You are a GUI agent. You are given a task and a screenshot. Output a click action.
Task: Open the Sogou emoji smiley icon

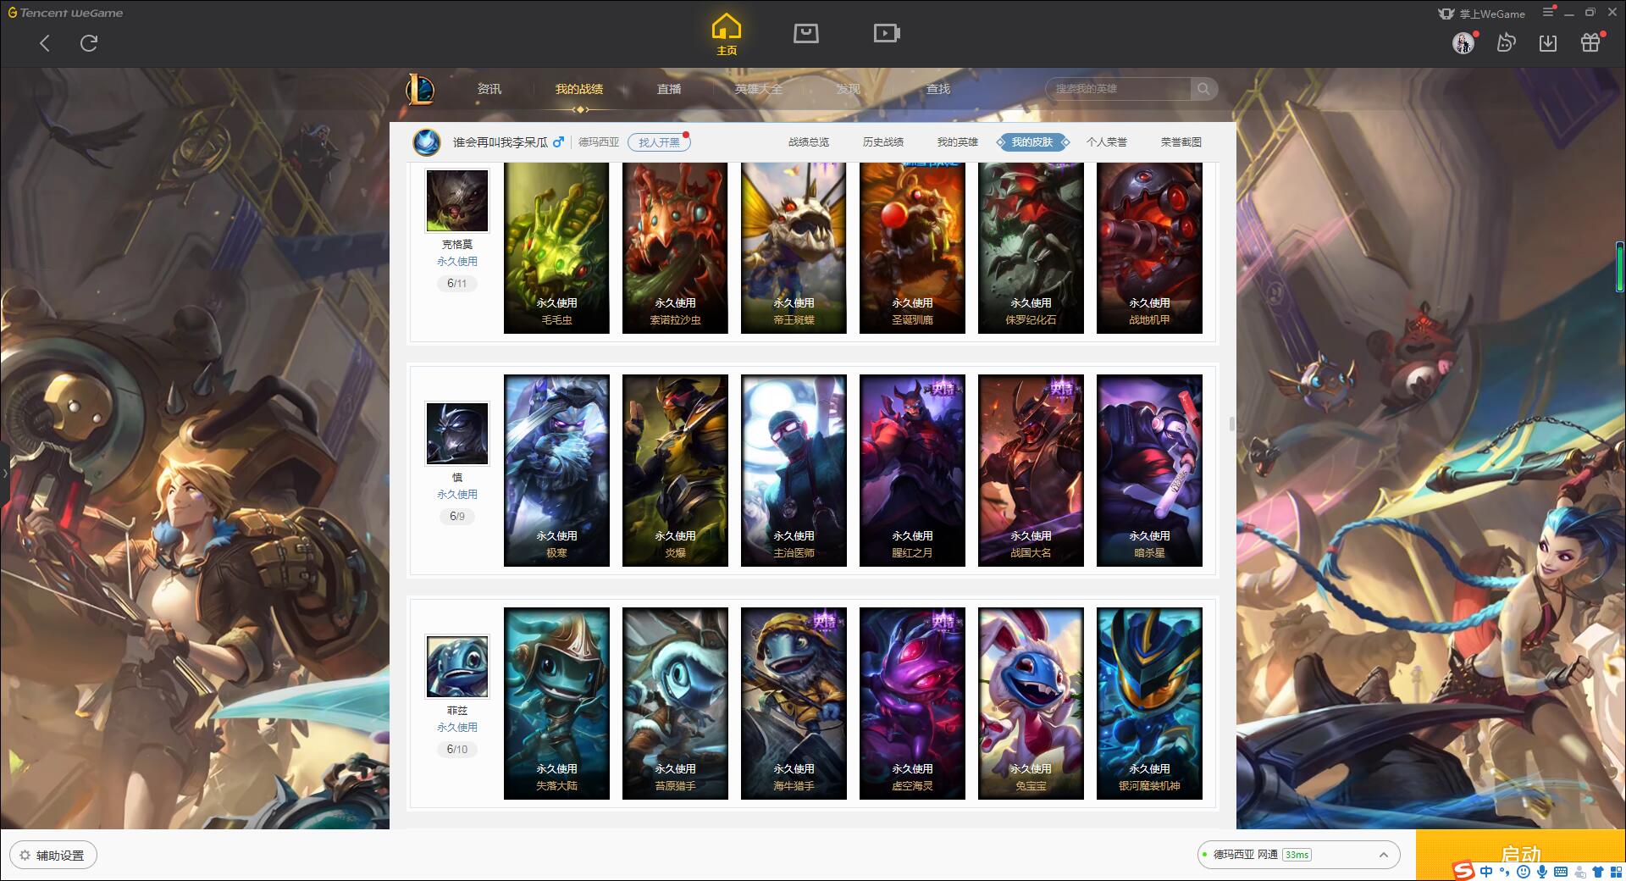point(1524,872)
